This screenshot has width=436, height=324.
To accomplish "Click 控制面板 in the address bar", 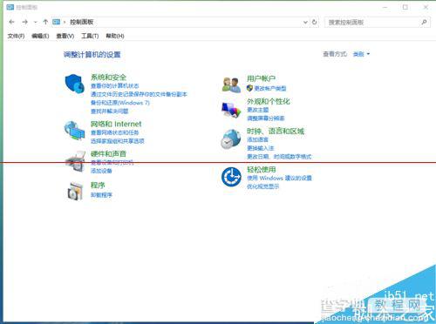I will [x=82, y=22].
